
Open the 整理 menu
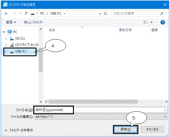(11, 22)
